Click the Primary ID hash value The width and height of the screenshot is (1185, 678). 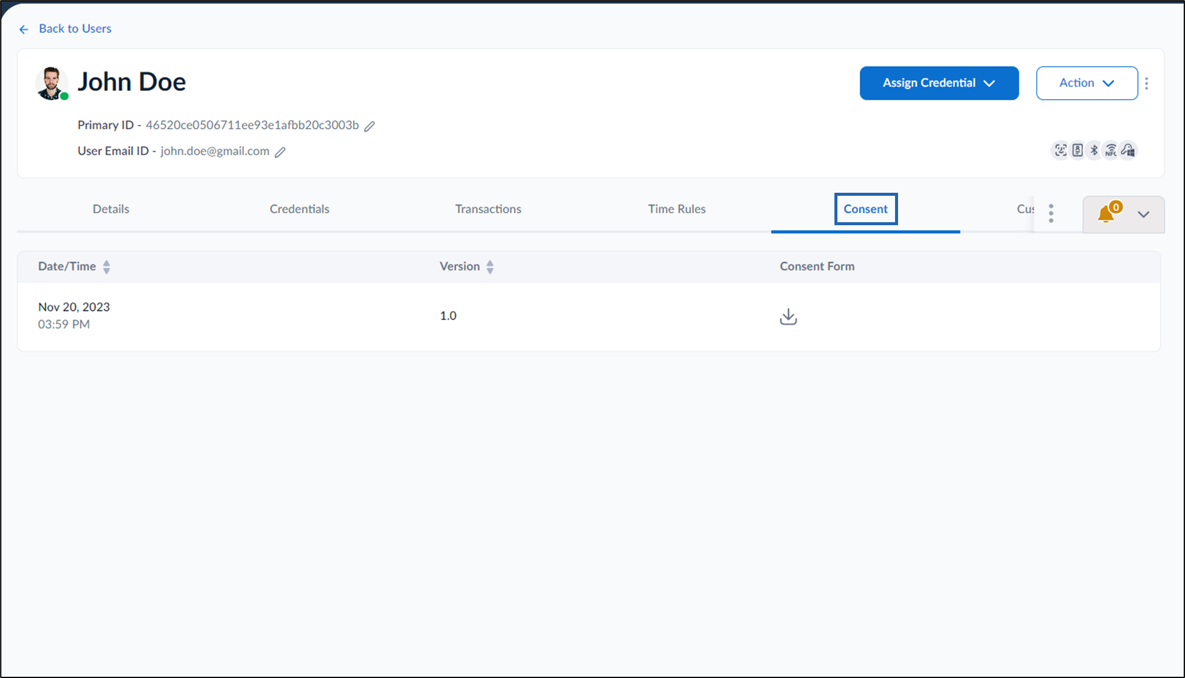252,125
